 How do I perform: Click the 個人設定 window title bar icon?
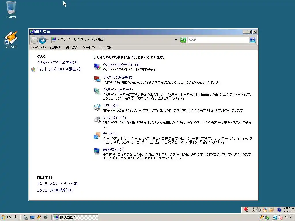pyautogui.click(x=32, y=32)
